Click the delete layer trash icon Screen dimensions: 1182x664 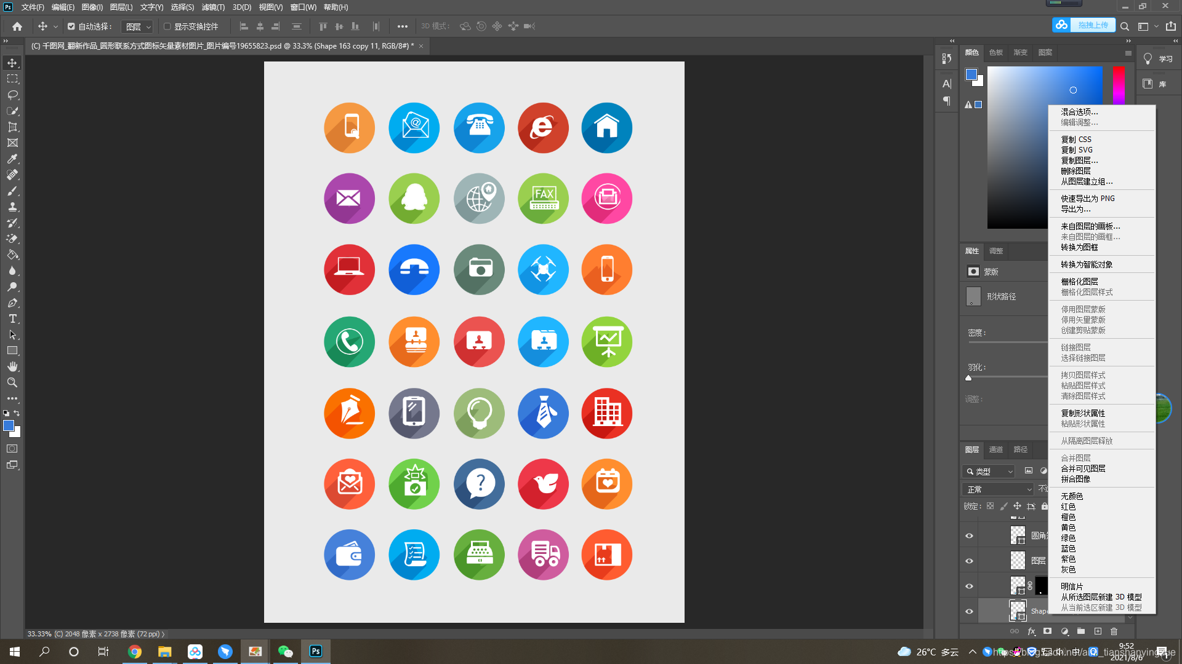1114,631
